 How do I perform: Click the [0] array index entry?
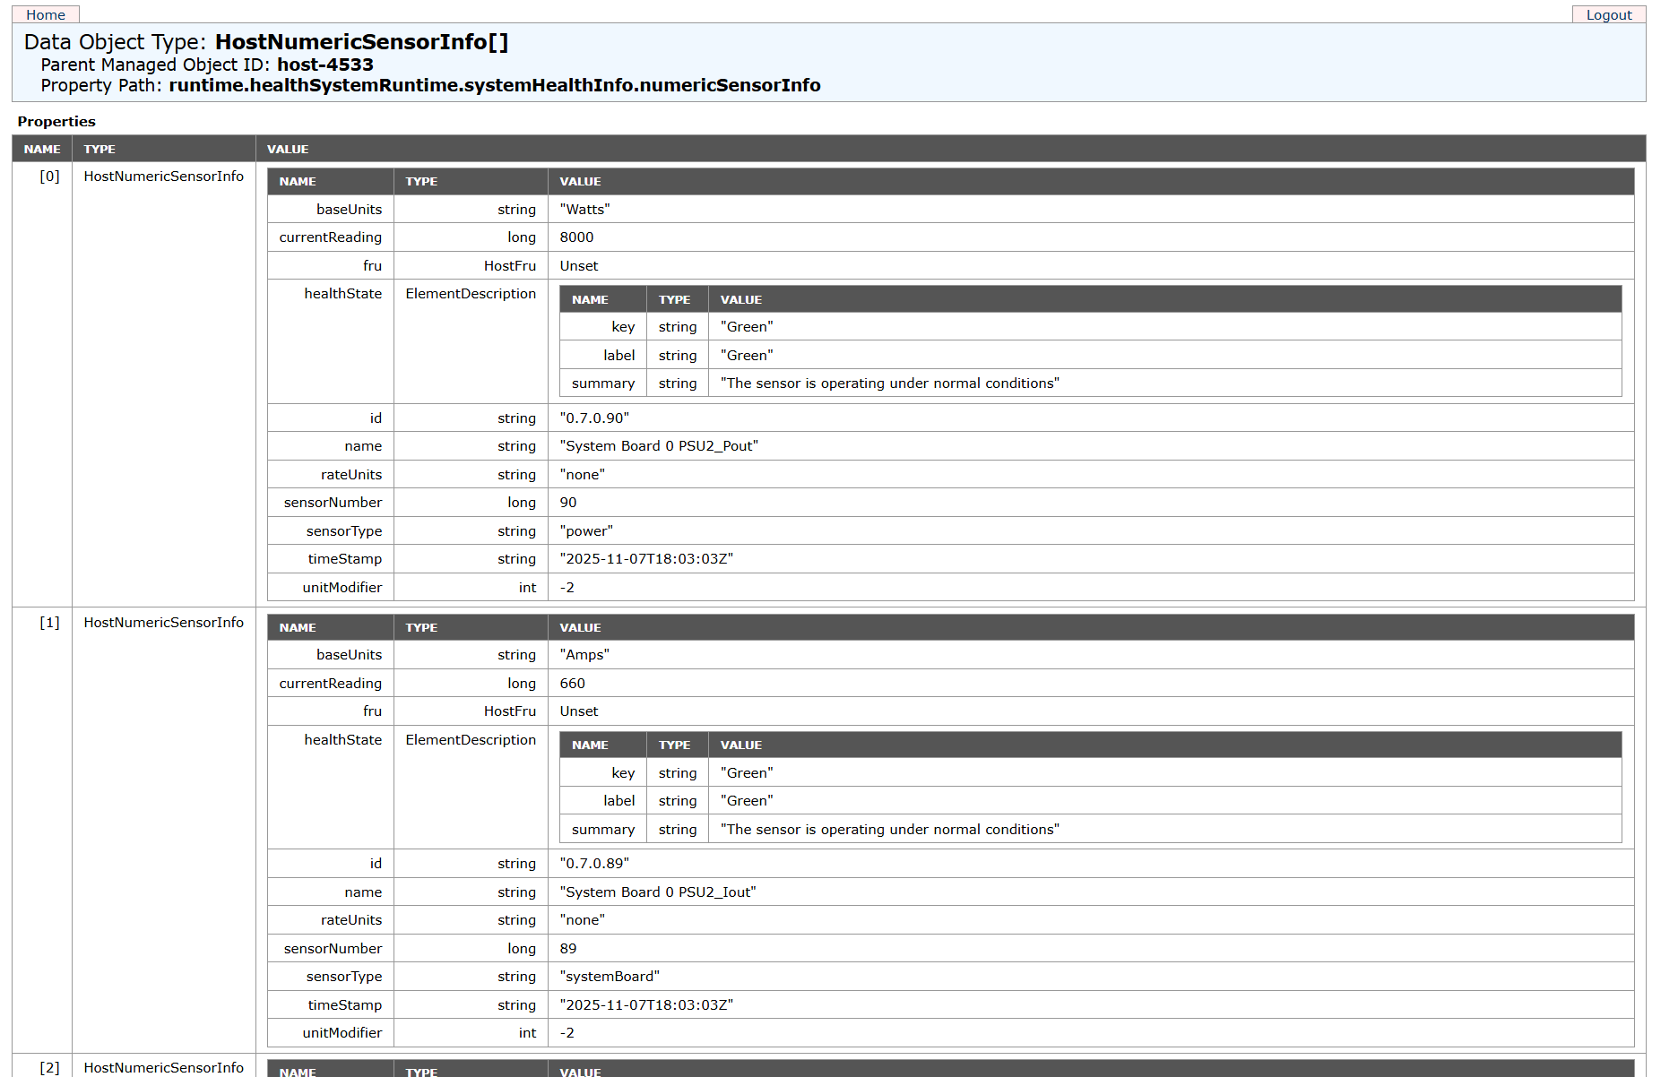pyautogui.click(x=50, y=177)
